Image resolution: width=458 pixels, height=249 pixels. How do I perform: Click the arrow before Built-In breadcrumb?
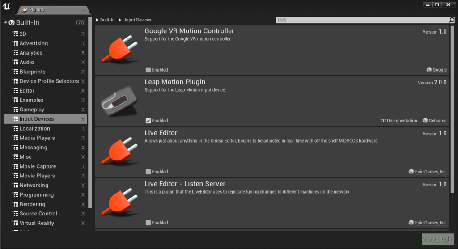(x=97, y=20)
